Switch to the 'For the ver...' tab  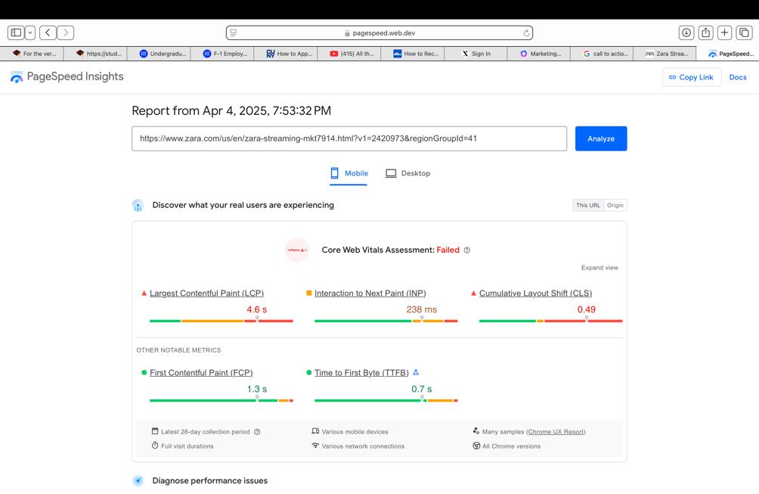point(32,54)
